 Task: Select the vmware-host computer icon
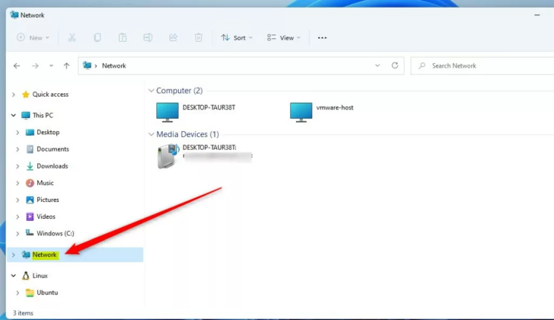301,112
